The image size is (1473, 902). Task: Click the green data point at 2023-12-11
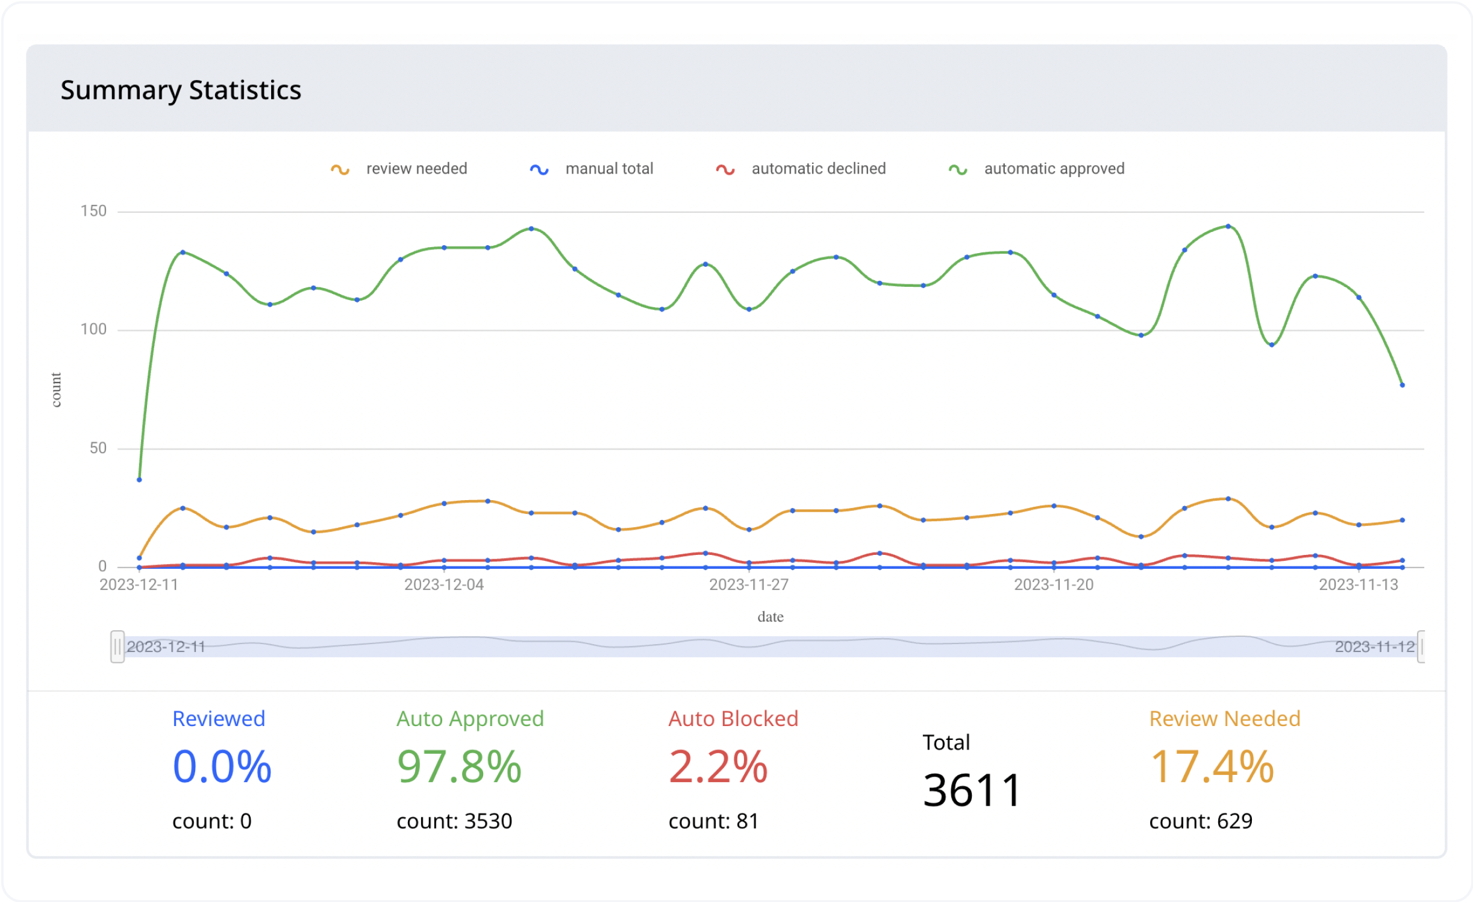click(x=139, y=480)
